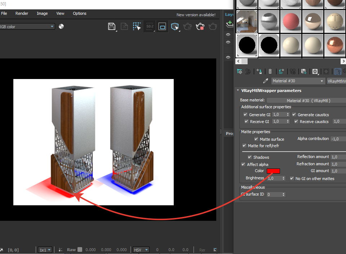Click Assign Material to Selection icon
Image resolution: width=346 pixels, height=254 pixels.
coord(259,71)
